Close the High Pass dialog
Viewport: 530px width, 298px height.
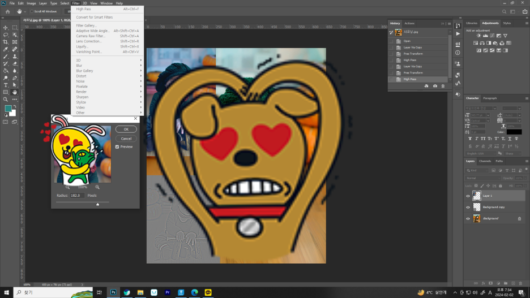click(135, 118)
